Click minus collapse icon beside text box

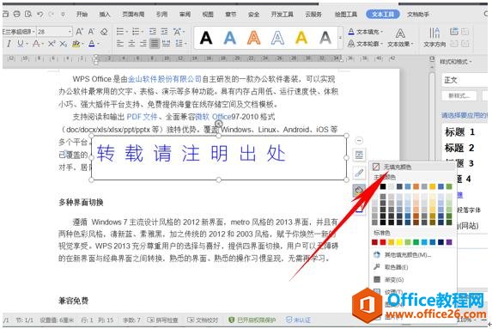coord(360,140)
